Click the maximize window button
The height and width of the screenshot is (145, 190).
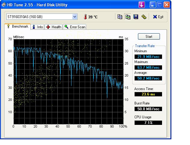[160, 5]
